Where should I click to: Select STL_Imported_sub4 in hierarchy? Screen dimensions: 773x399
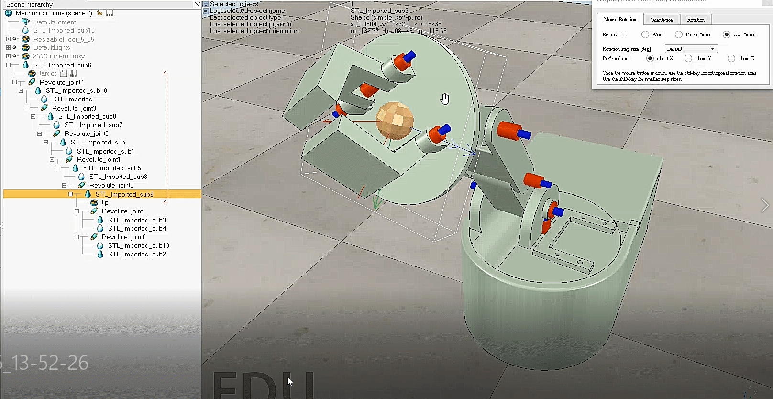(x=137, y=228)
